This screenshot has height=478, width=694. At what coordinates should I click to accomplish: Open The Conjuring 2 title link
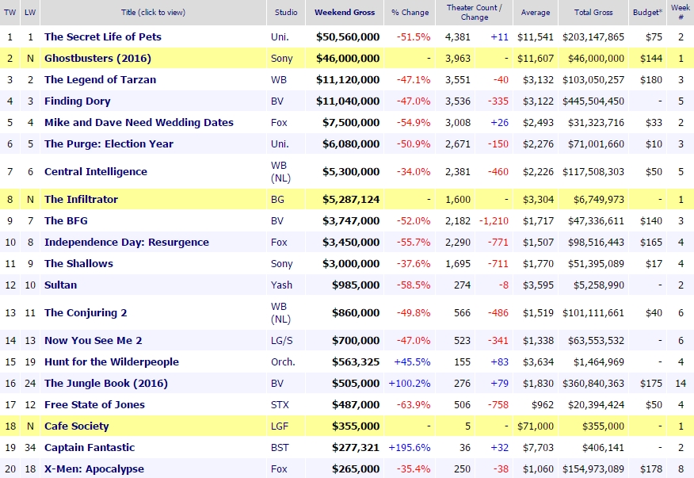pos(86,313)
